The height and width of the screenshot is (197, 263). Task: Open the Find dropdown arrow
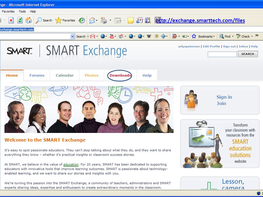[x=233, y=36]
